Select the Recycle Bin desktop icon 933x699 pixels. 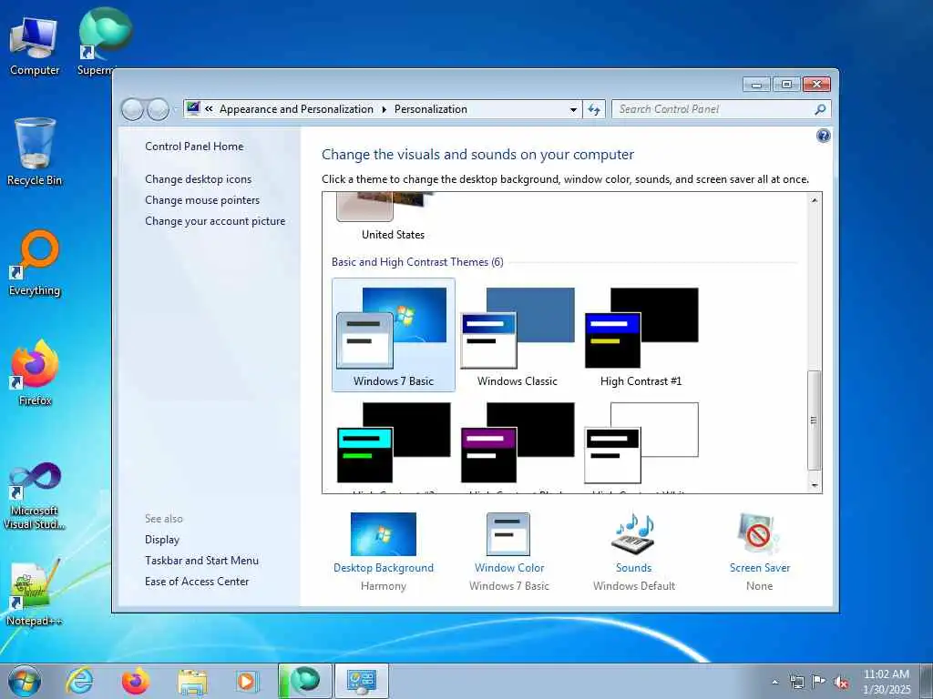coord(35,152)
